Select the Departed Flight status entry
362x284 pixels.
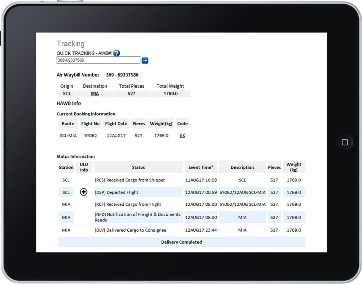(x=116, y=192)
